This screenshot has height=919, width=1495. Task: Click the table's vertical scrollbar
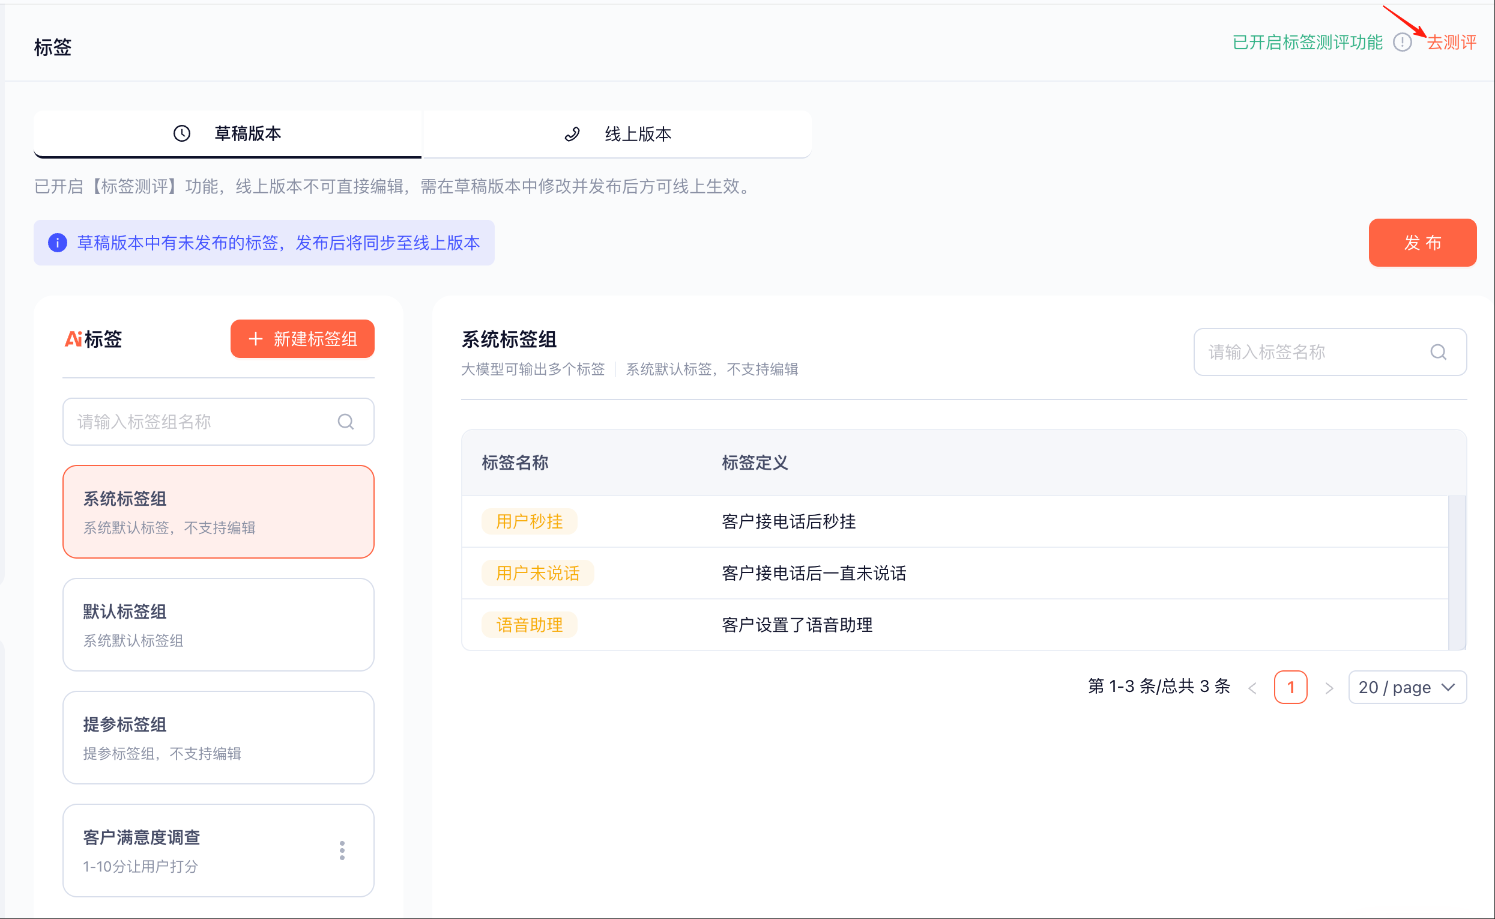pyautogui.click(x=1457, y=572)
